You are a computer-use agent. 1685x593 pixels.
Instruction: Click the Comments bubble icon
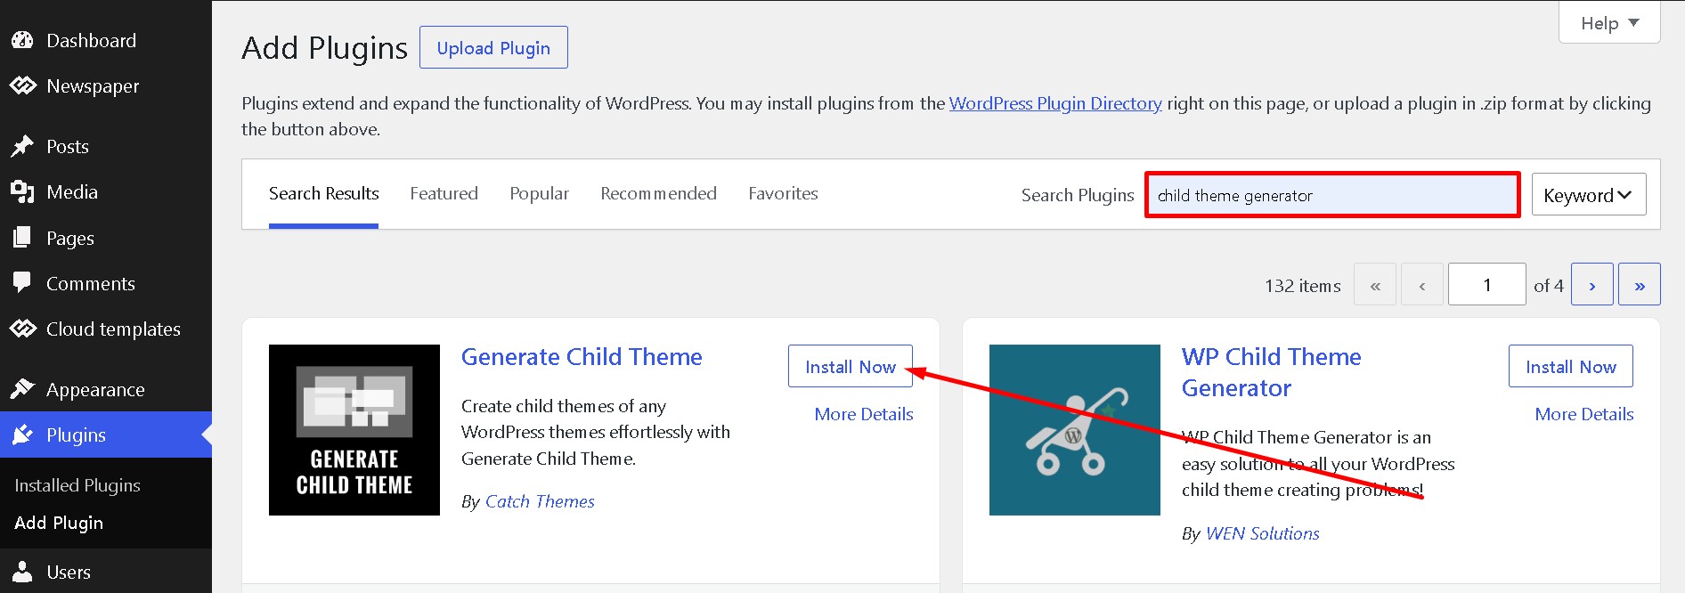[22, 283]
